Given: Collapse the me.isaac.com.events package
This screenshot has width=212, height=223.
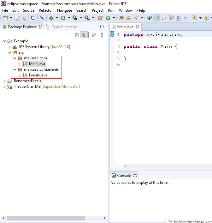Looking at the screenshot, I should coord(15,69).
